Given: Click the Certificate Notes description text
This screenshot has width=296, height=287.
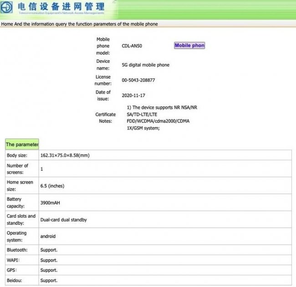Looking at the screenshot, I should point(162,118).
